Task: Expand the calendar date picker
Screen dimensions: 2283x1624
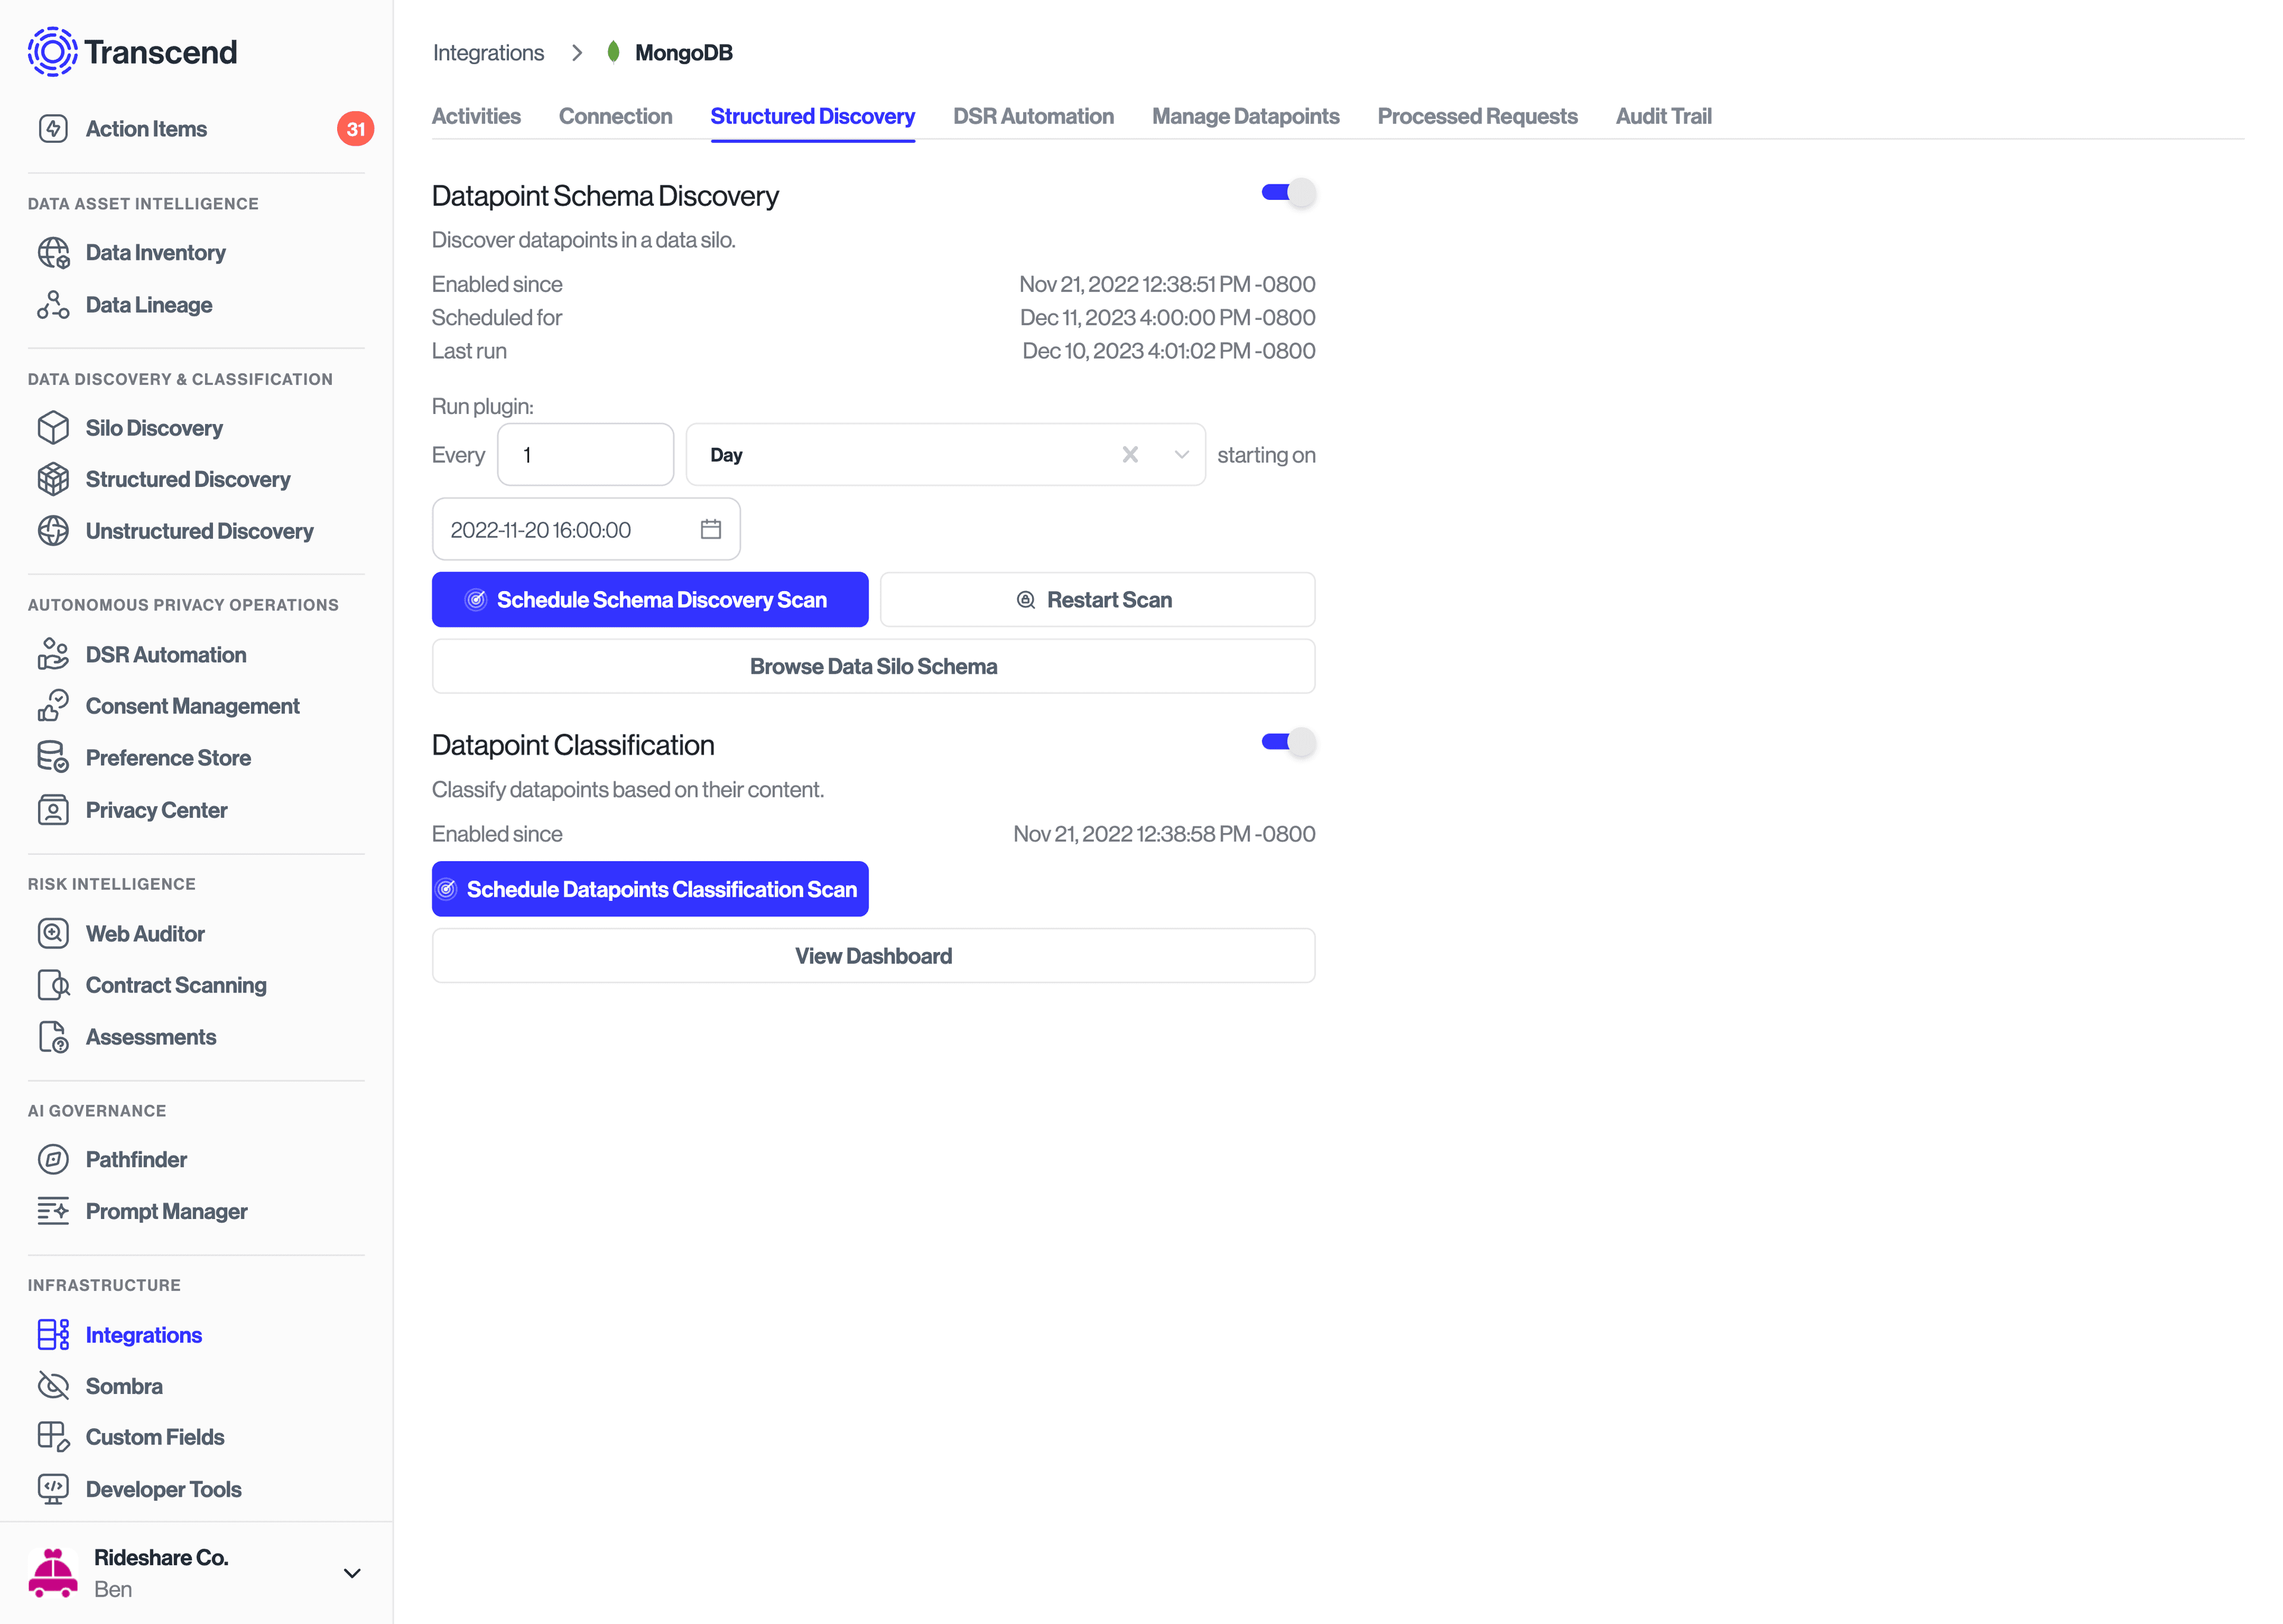Action: click(712, 529)
